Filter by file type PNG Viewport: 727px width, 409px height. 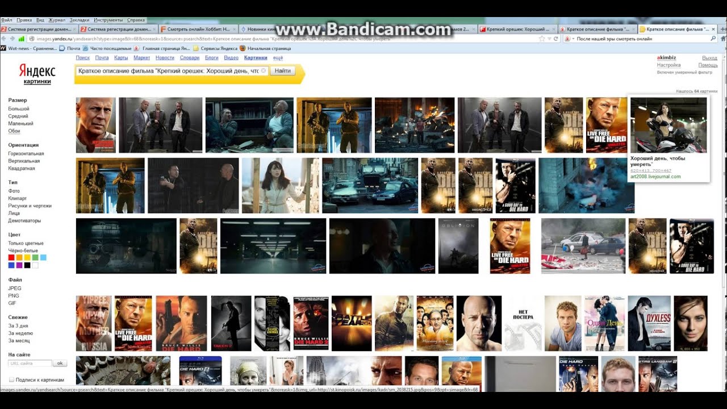[14, 295]
